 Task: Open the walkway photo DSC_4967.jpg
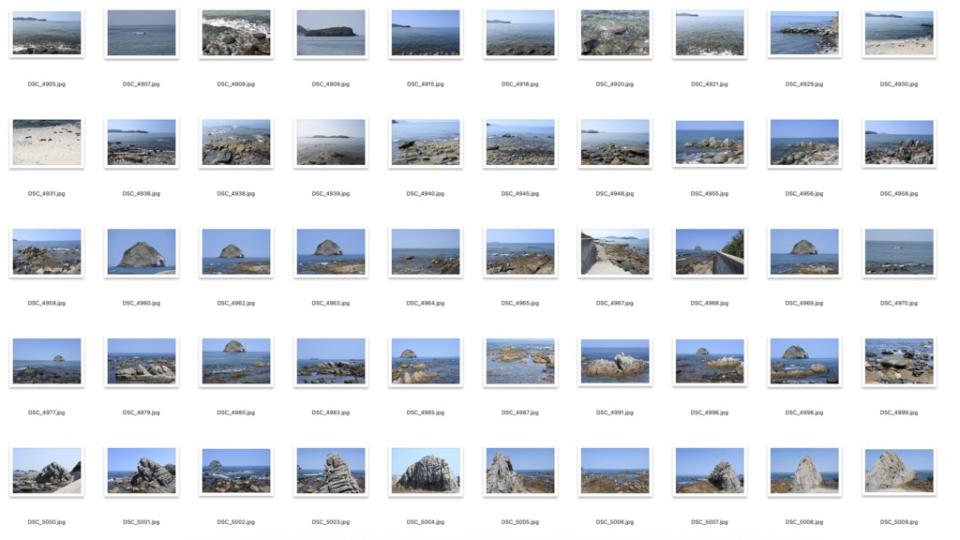click(614, 250)
